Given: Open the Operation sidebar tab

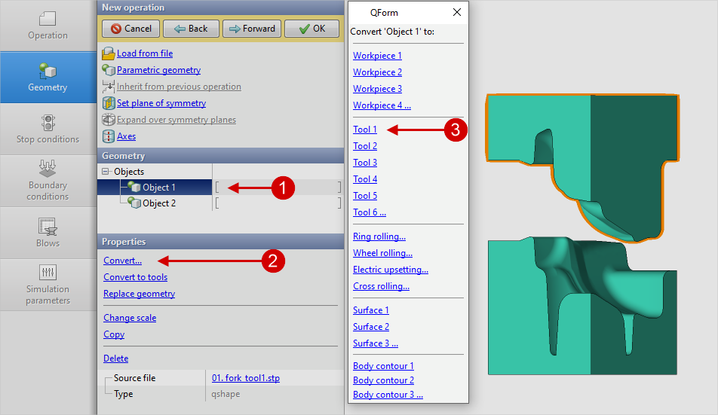Looking at the screenshot, I should (48, 25).
